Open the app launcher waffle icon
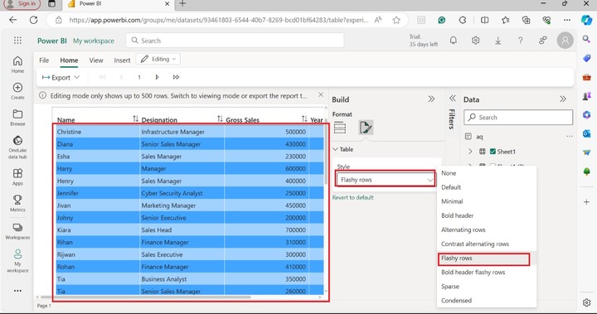Screen dimensions: 597x314 pos(17,41)
